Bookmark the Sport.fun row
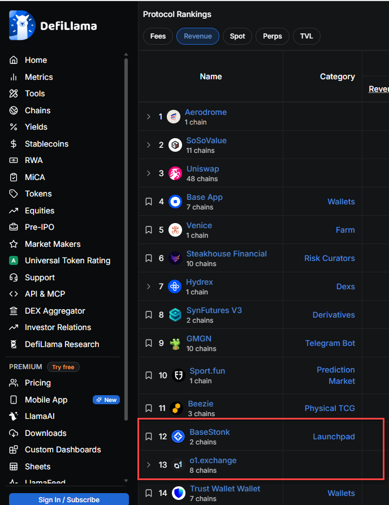Screen dimensions: 389x505 pyautogui.click(x=149, y=375)
